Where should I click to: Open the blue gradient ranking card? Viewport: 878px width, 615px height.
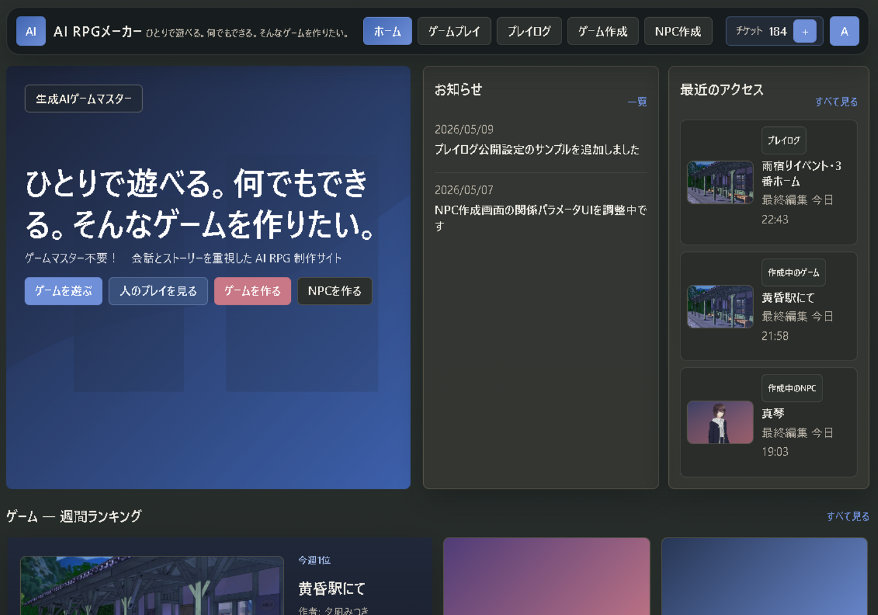[x=765, y=576]
